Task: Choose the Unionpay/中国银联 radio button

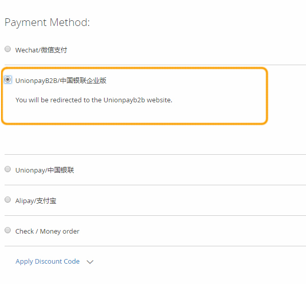Action: pyautogui.click(x=8, y=169)
